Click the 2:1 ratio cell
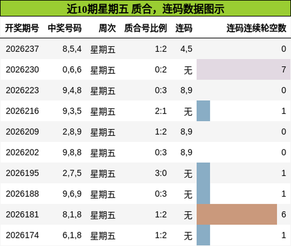Viewport: 291px width, 246px height. 161,111
